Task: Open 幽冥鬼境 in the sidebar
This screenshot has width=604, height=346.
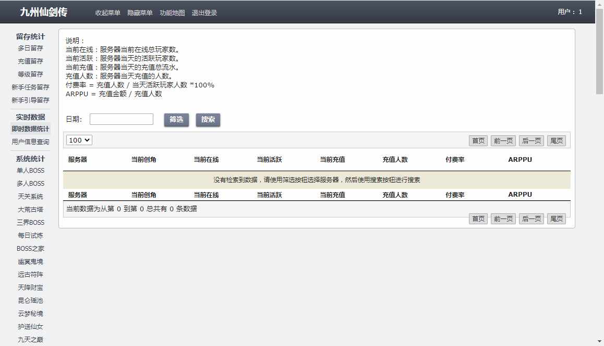Action: tap(30, 261)
